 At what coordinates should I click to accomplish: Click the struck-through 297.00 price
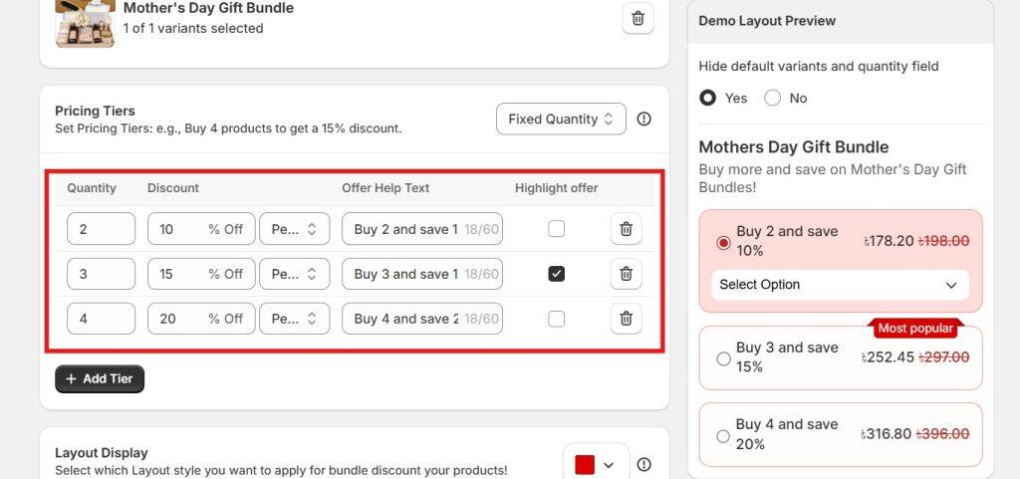point(943,357)
